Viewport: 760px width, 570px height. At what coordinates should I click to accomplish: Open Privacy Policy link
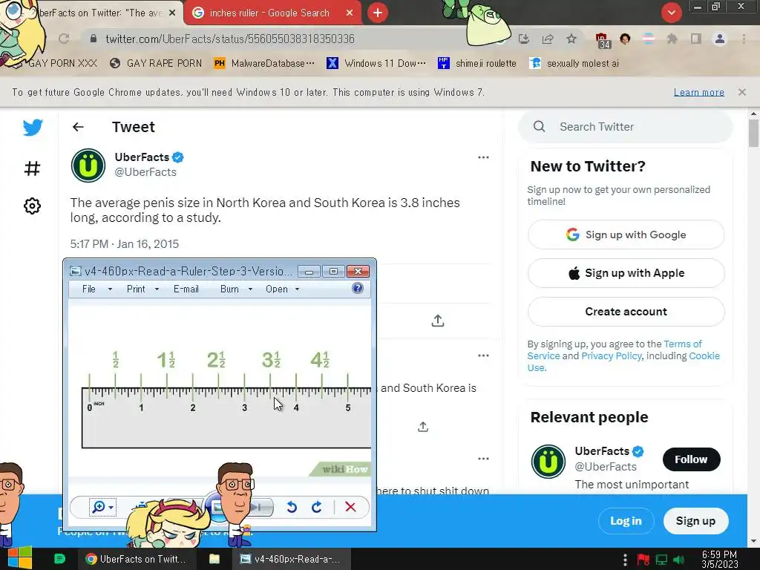click(x=612, y=356)
